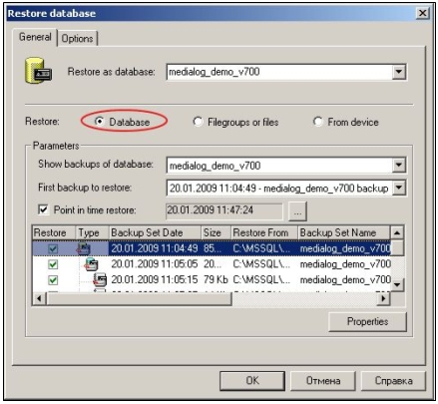Select the Database restore radio button
Viewport: 438px width, 404px height.
click(x=99, y=122)
